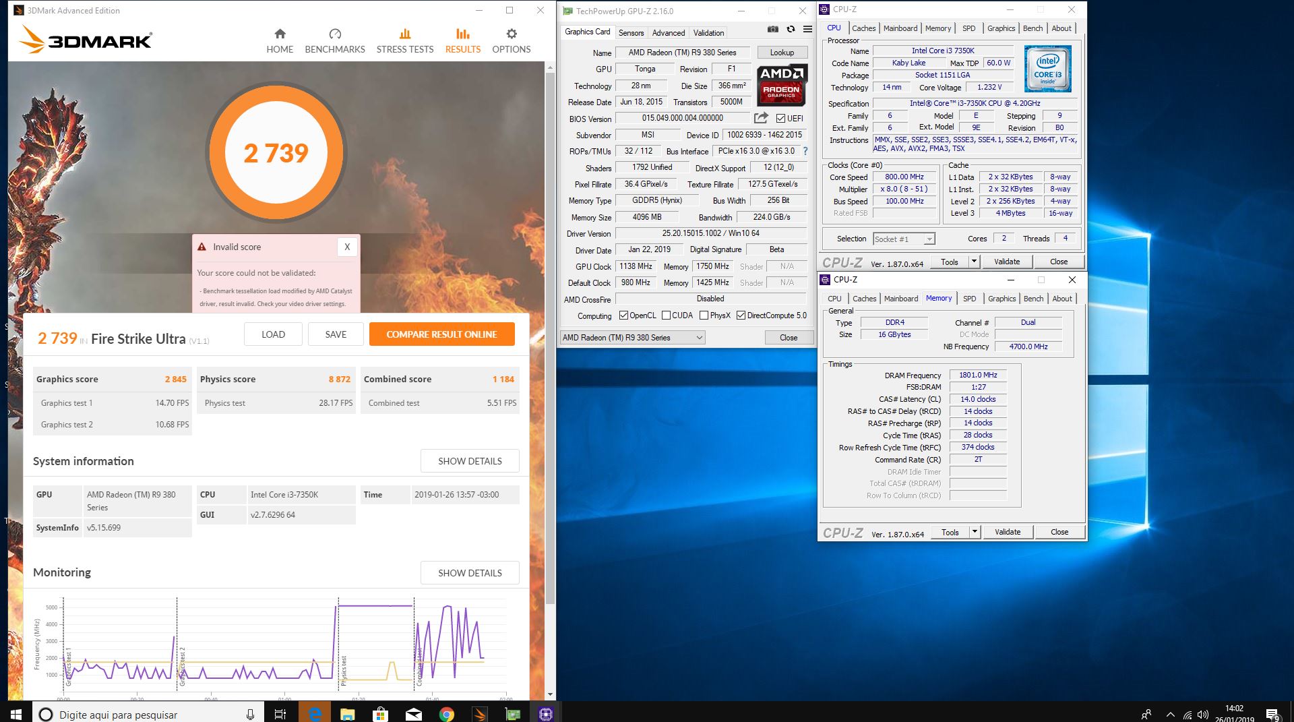
Task: Toggle the PhysX checkbox
Action: tap(704, 315)
